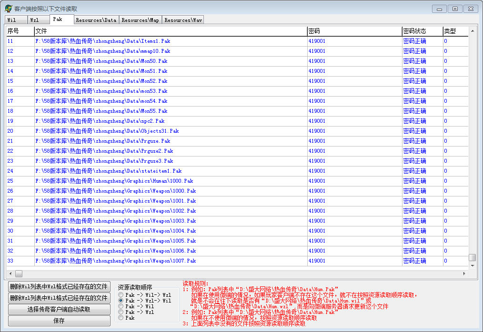Select the Weapon\1007.Pak file row
The height and width of the screenshot is (332, 483).
237,261
